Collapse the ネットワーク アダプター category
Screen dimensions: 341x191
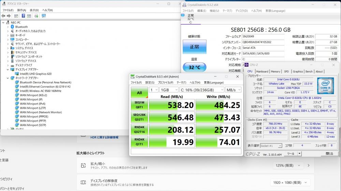point(8,78)
